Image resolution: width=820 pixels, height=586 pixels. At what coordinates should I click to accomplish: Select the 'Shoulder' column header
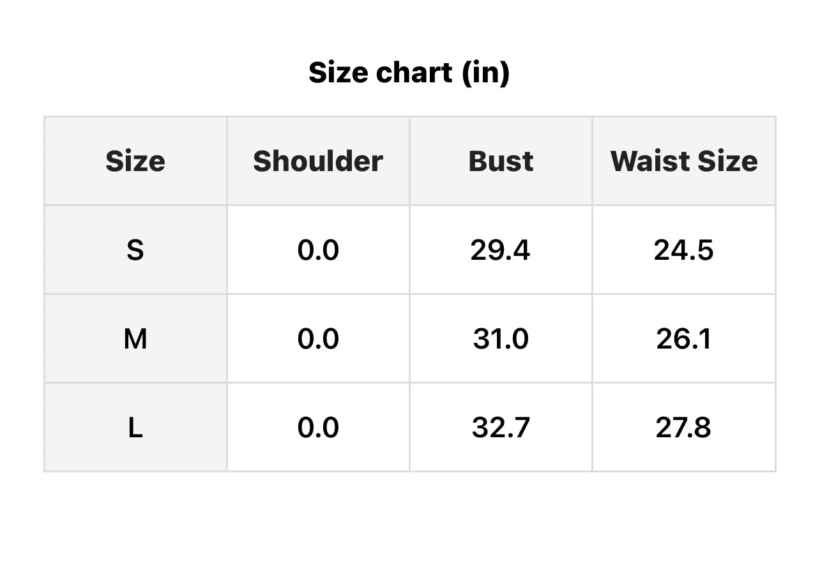318,162
